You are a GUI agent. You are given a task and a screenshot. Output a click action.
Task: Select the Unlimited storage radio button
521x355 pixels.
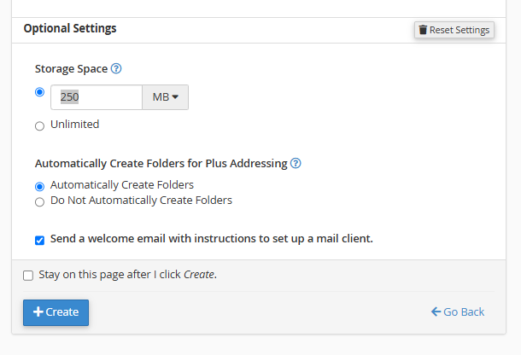[39, 126]
